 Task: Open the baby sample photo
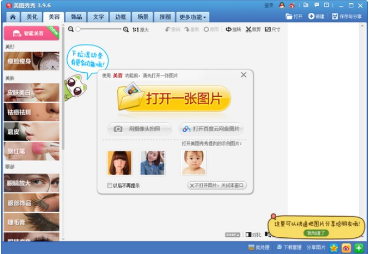[193, 163]
